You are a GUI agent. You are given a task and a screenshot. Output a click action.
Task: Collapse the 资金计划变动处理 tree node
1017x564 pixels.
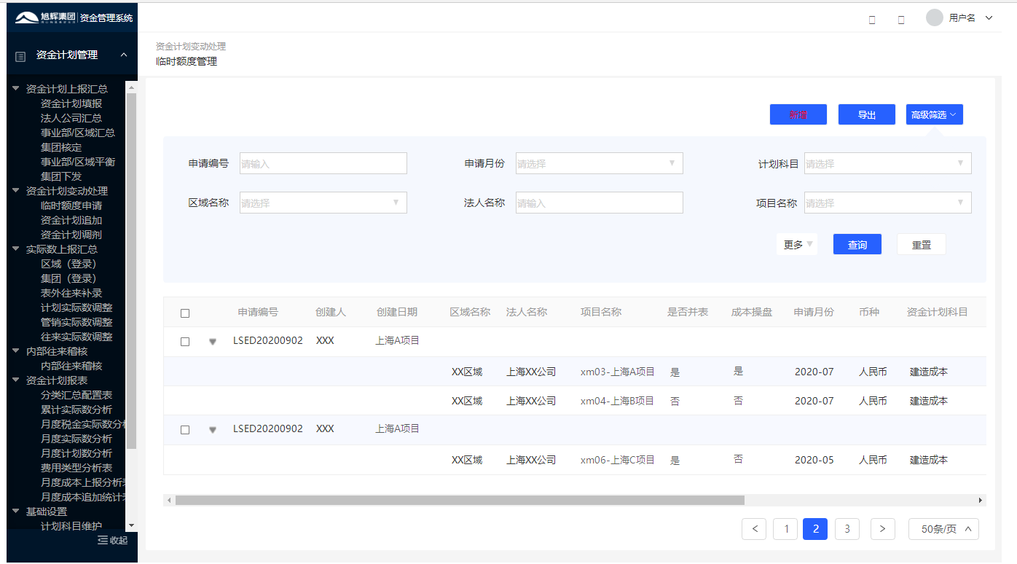16,190
